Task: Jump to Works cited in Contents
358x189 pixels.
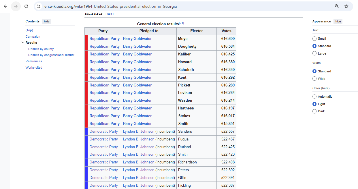Action: 34,67
